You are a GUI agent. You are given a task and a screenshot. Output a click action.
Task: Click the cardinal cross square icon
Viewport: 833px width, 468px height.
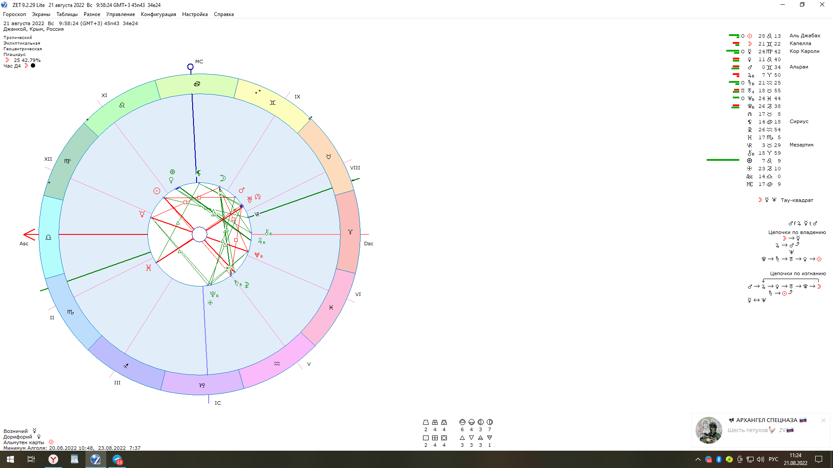tap(426, 438)
